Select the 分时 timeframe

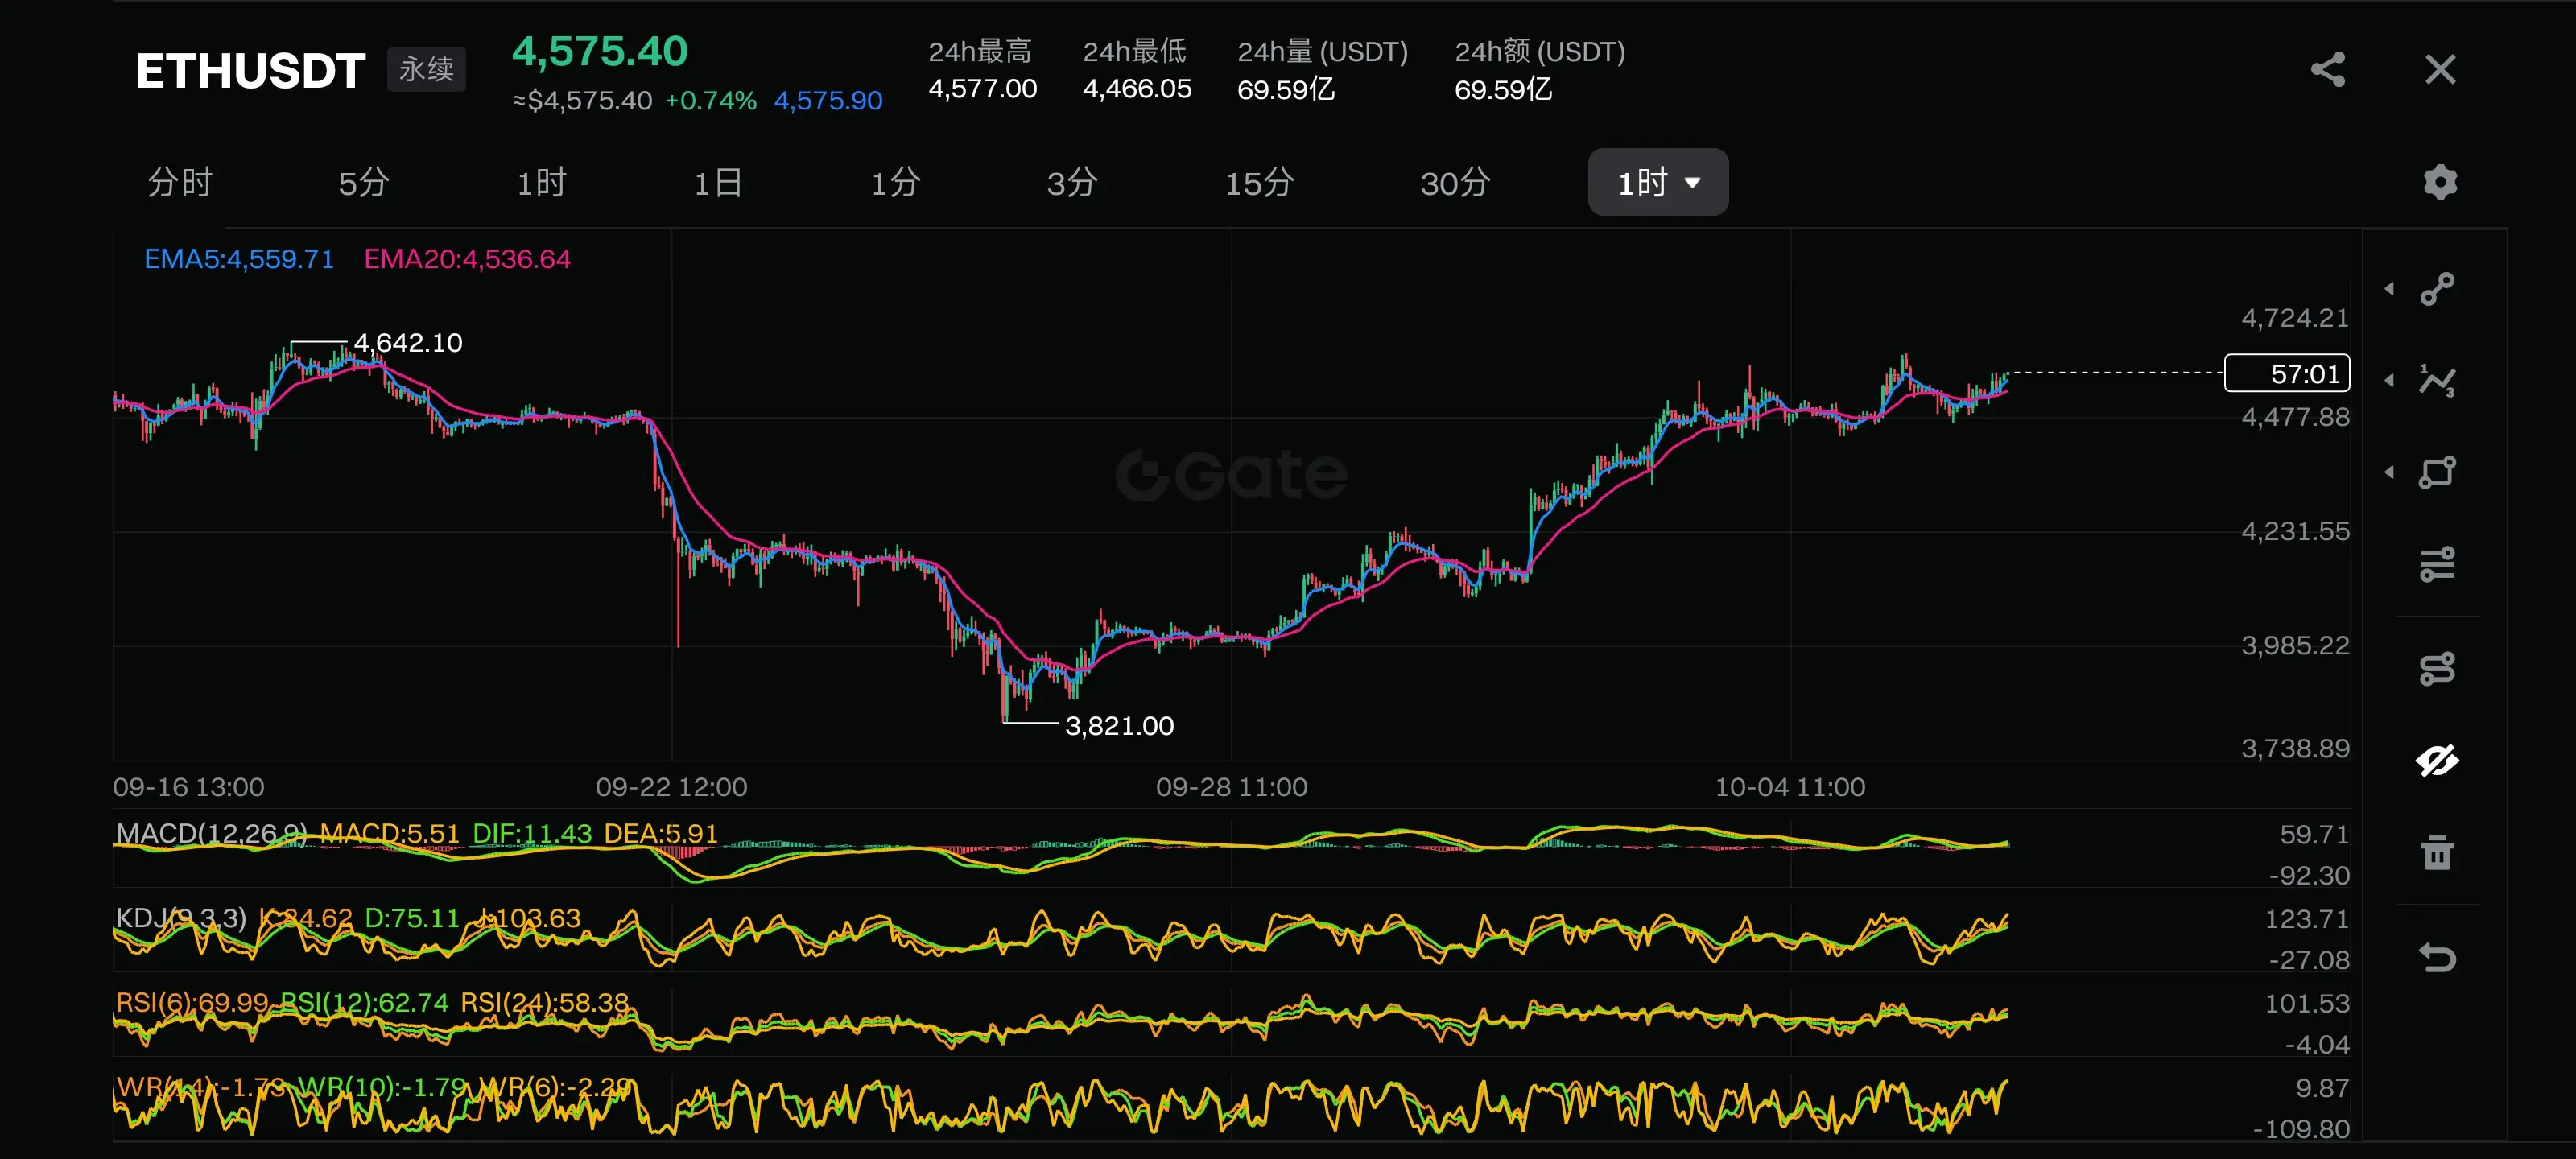pyautogui.click(x=180, y=183)
